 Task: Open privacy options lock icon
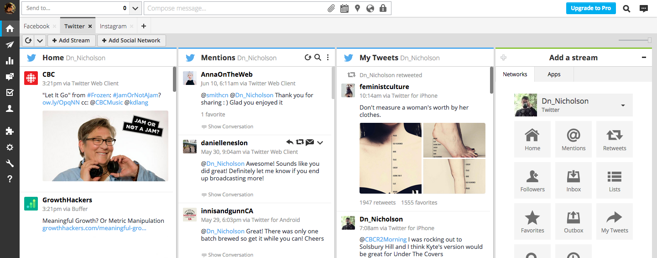(383, 8)
